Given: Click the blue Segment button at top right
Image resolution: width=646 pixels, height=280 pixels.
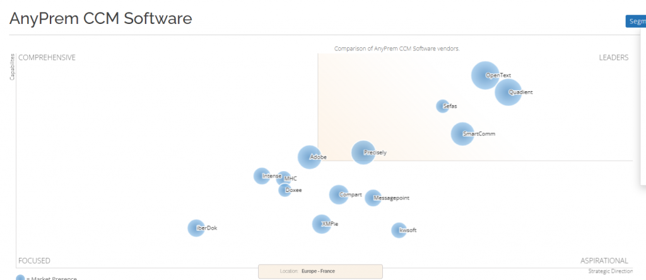Looking at the screenshot, I should coord(635,21).
